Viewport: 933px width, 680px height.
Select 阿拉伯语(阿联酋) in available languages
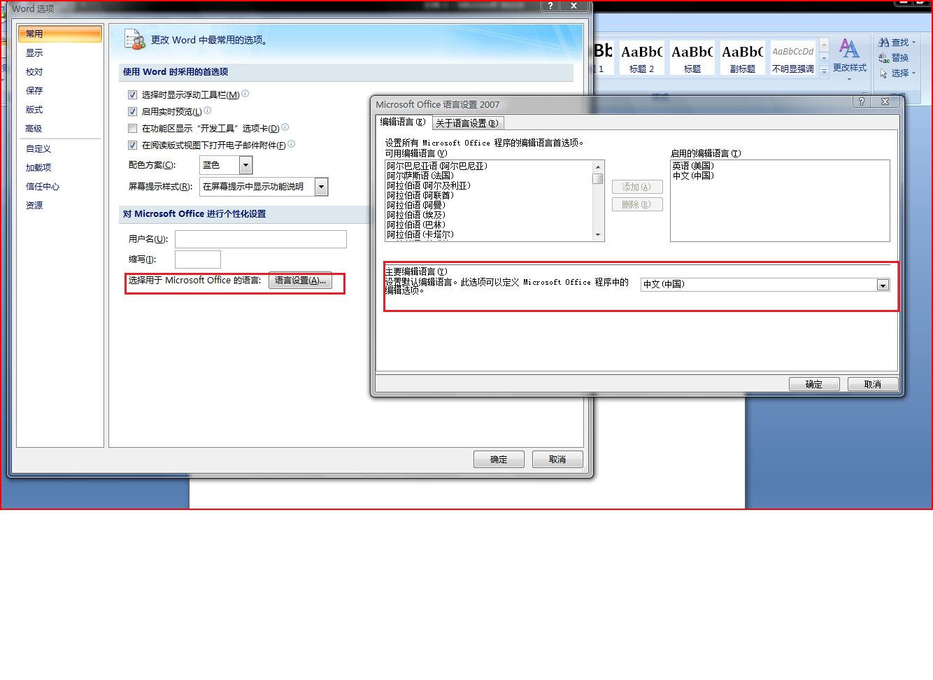point(420,195)
